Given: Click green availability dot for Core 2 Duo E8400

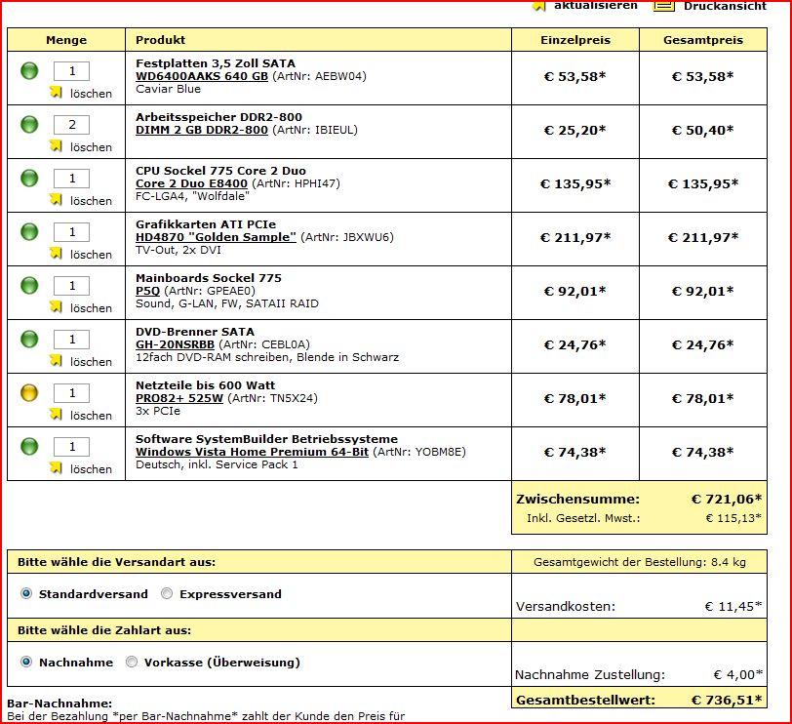Looking at the screenshot, I should click(29, 178).
